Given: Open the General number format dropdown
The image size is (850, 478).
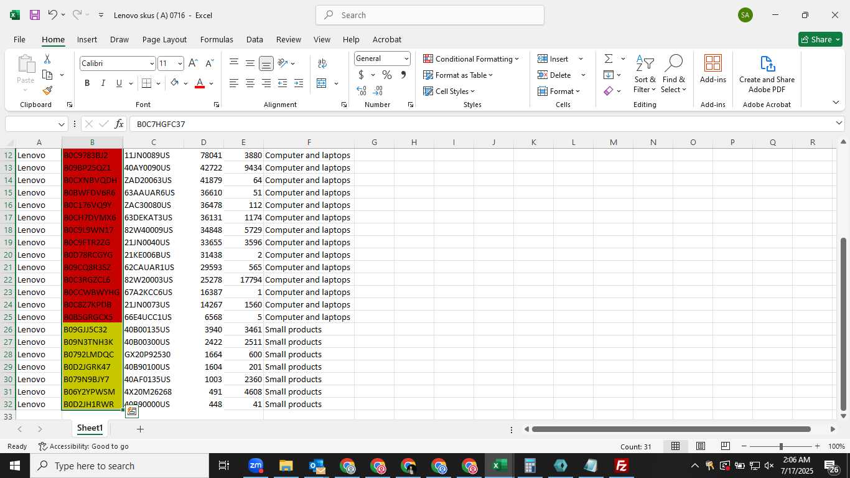Looking at the screenshot, I should [x=406, y=59].
